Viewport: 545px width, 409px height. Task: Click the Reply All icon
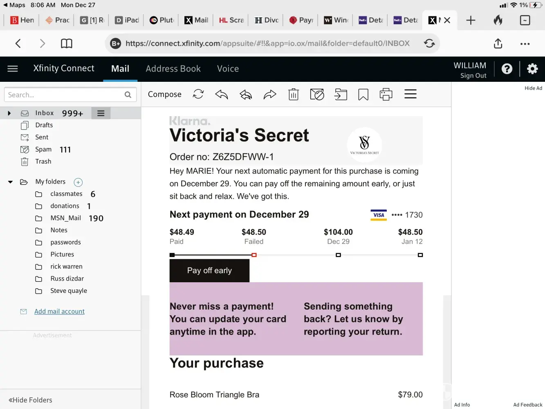point(245,95)
